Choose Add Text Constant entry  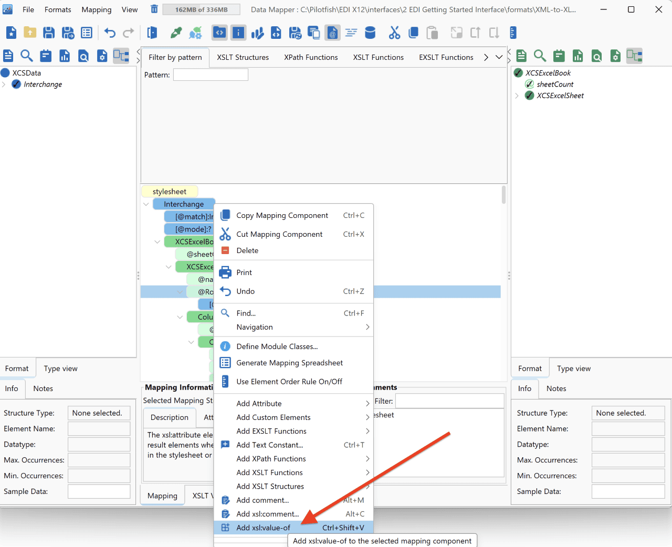tap(294, 445)
